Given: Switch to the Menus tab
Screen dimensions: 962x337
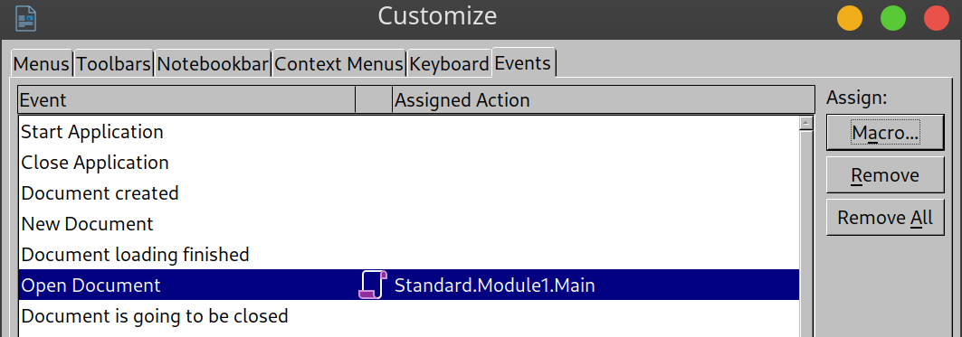Looking at the screenshot, I should point(42,64).
